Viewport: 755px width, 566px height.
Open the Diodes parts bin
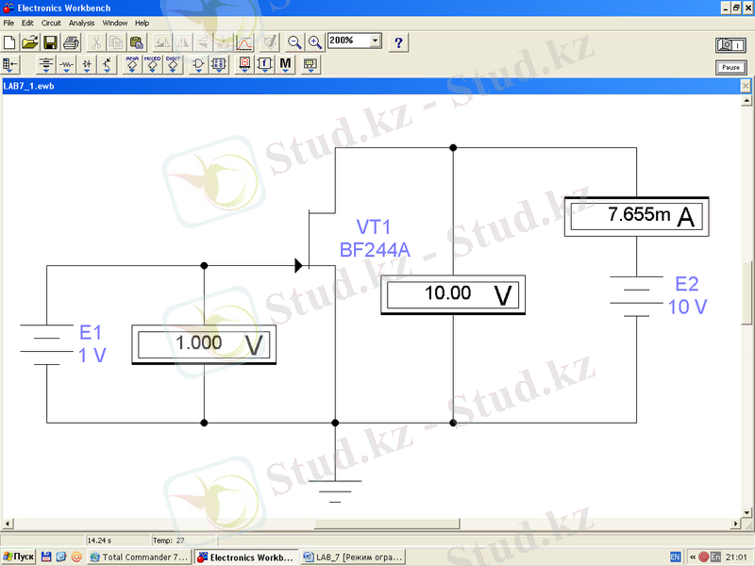[x=87, y=65]
